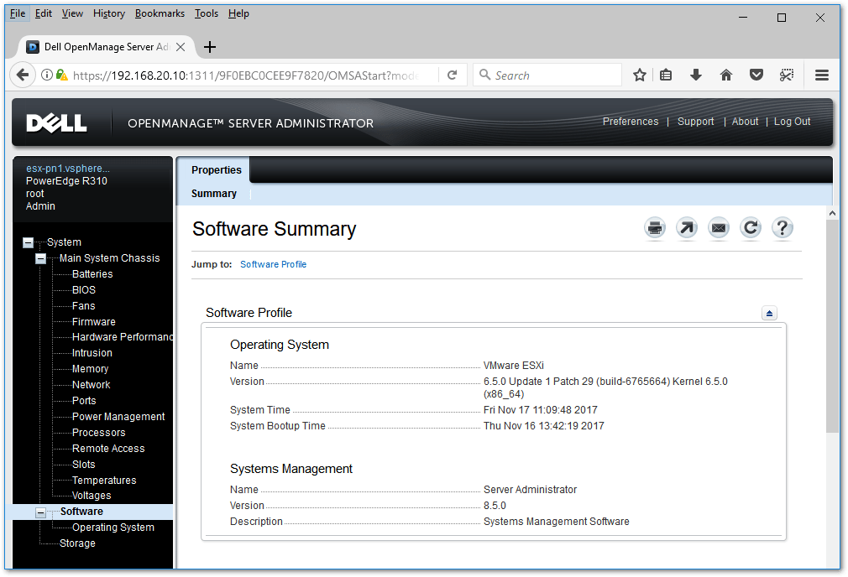Open Firmware in the tree
This screenshot has height=577, width=848.
93,322
